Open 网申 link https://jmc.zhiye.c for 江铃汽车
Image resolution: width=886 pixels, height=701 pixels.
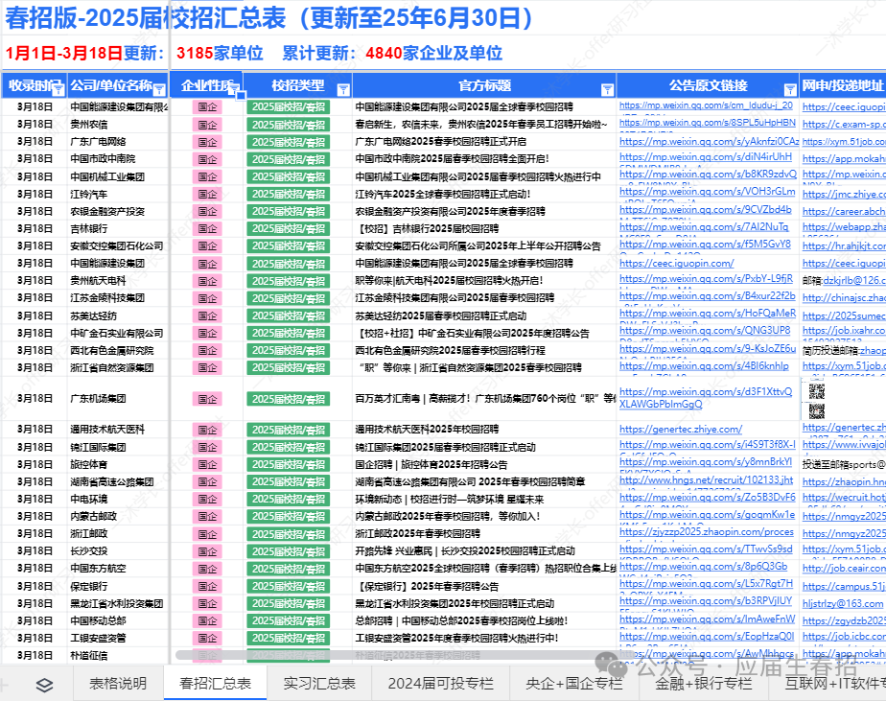point(844,194)
